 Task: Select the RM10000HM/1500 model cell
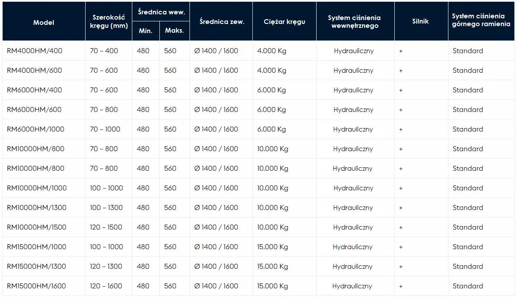click(x=37, y=227)
